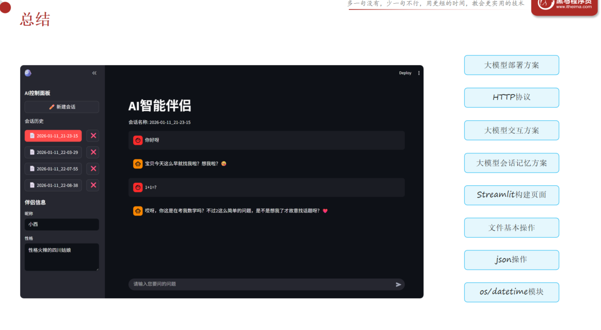
Task: Click the user avatar beside 你好呀
Action: pyautogui.click(x=138, y=140)
